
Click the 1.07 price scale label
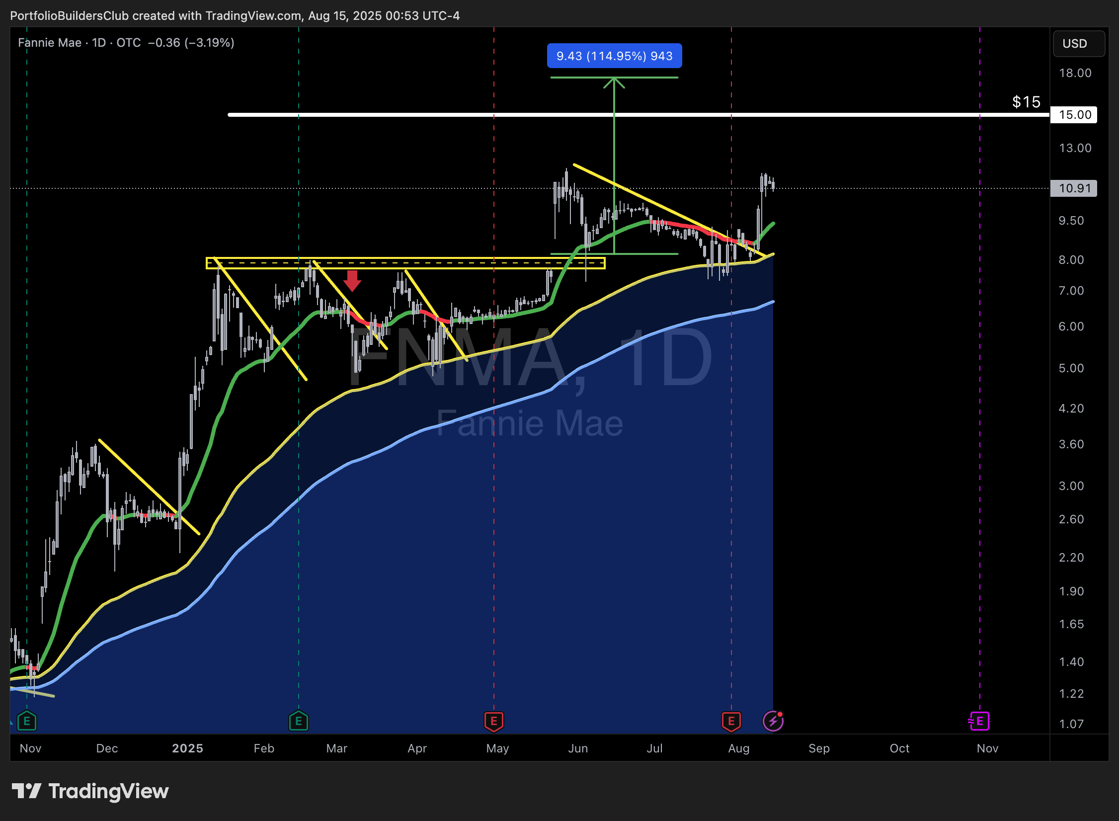point(1071,724)
